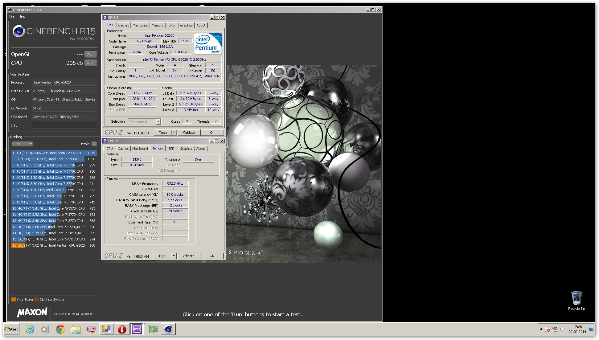599x340 pixels.
Task: Open Yahoo Messenger from the taskbar
Action: coord(91,329)
